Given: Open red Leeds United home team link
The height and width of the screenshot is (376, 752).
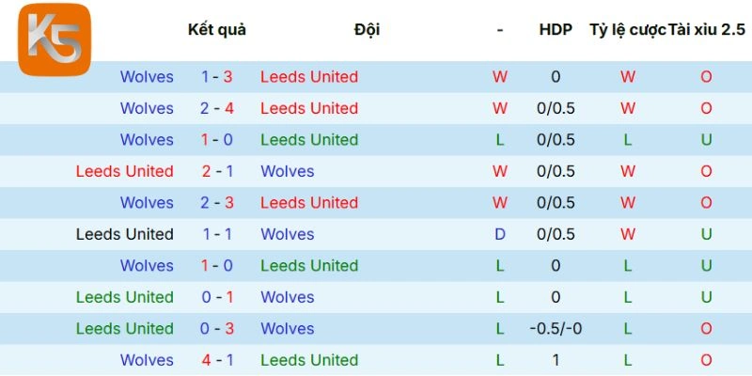Looking at the screenshot, I should coord(125,171).
